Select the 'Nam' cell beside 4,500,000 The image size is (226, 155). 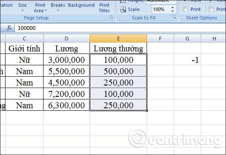coord(25,82)
